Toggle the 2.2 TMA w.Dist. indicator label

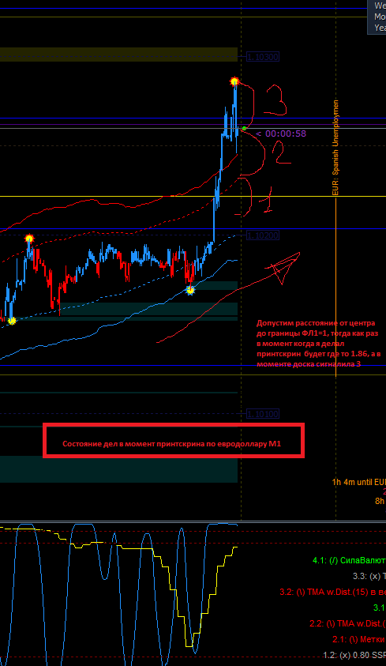point(348,623)
